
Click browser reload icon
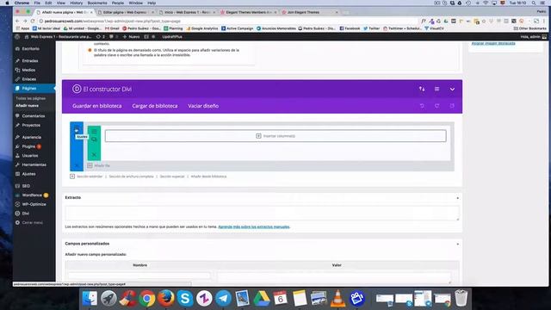tap(33, 21)
